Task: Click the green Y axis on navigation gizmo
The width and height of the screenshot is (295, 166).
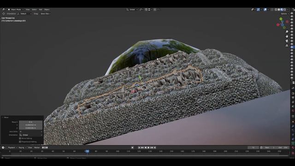Action: click(x=281, y=19)
